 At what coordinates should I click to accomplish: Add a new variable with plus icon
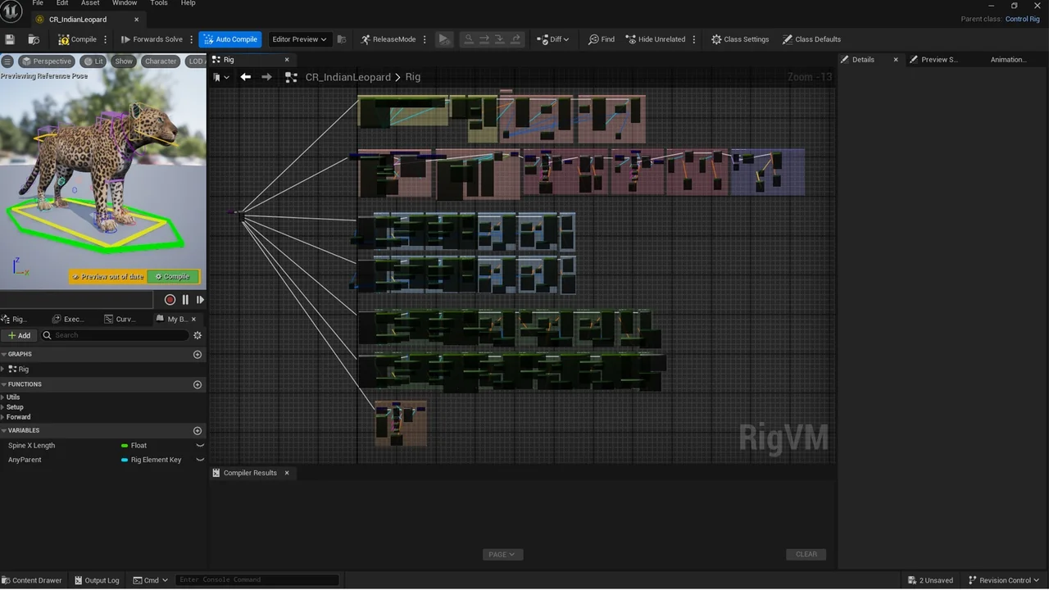click(x=197, y=430)
